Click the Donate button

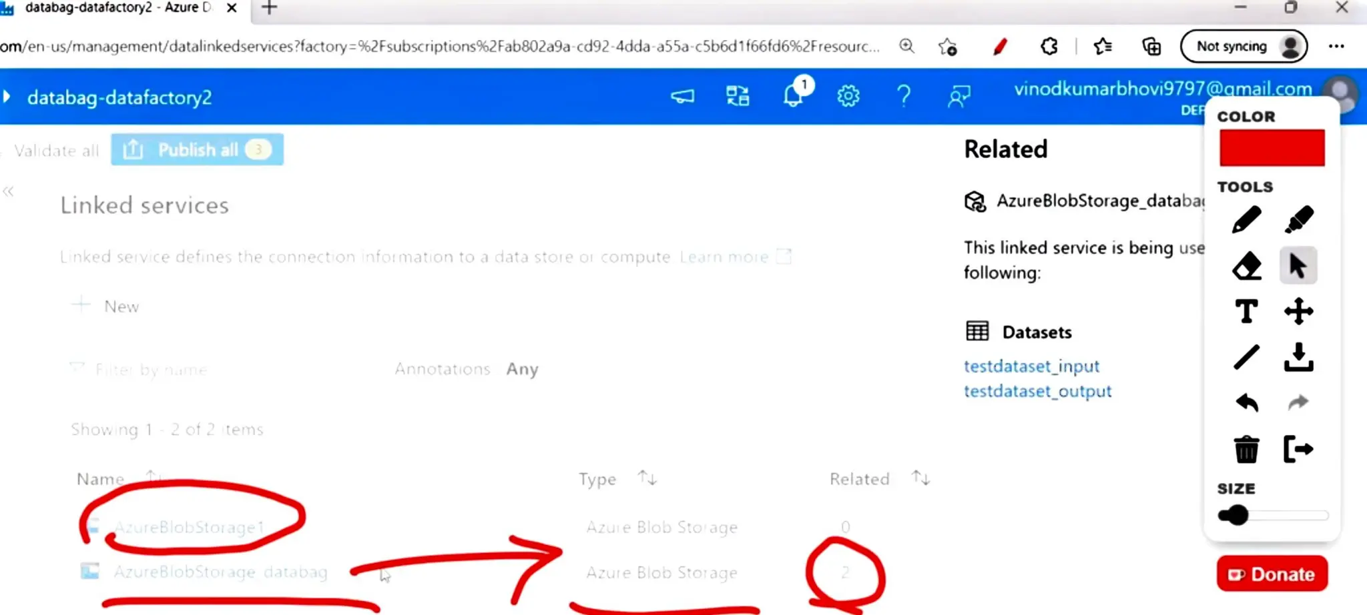1272,574
